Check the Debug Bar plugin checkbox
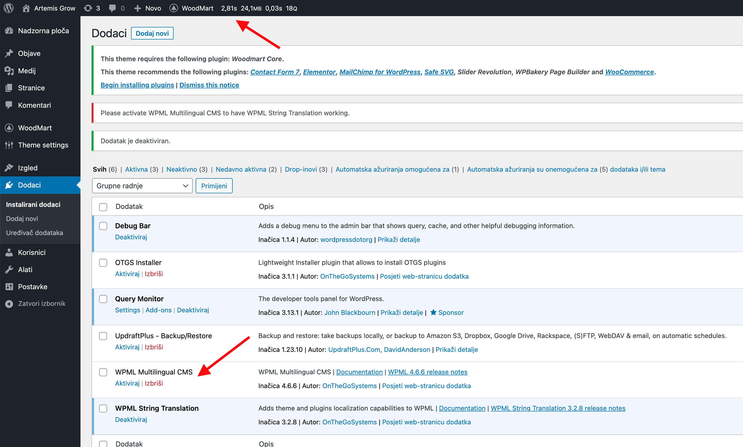 coord(103,226)
